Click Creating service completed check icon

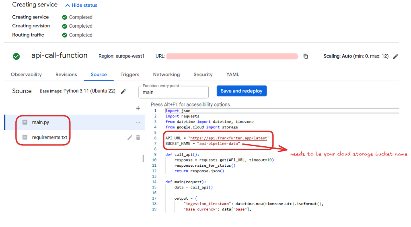coord(64,17)
